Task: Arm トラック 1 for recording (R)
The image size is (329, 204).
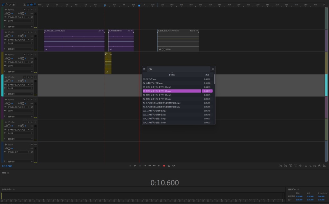Action: (x=32, y=10)
